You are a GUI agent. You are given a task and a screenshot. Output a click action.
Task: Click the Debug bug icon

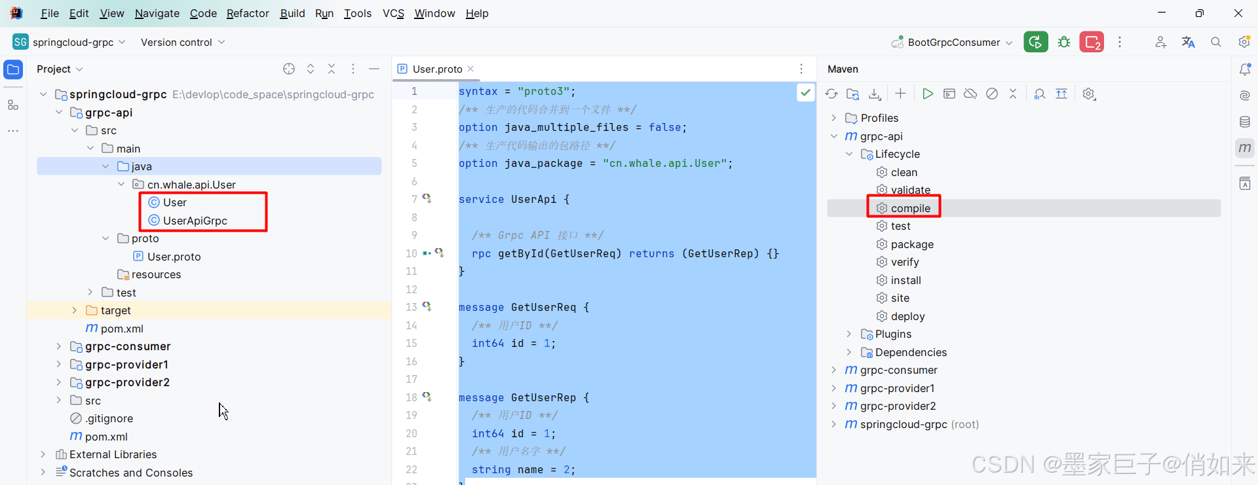[x=1064, y=43]
